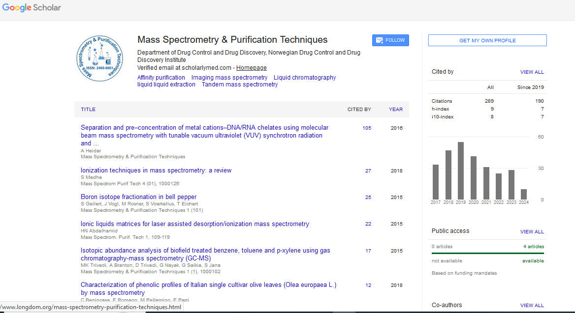Open citation count 105 for first article
Image resolution: width=575 pixels, height=313 pixels.
[x=367, y=128]
